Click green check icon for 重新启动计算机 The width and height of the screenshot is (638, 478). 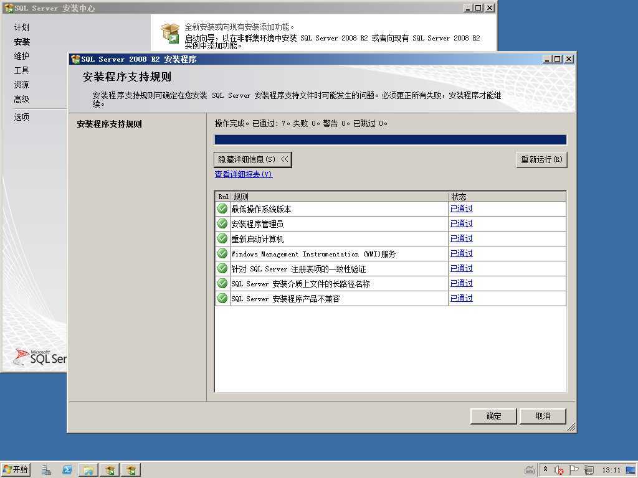click(x=222, y=238)
